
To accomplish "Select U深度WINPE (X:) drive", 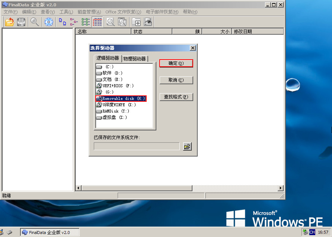I will pyautogui.click(x=116, y=105).
